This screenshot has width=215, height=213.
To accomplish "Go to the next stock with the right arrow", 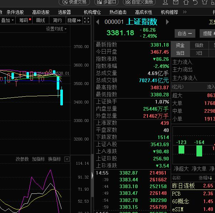I will coord(167,22).
